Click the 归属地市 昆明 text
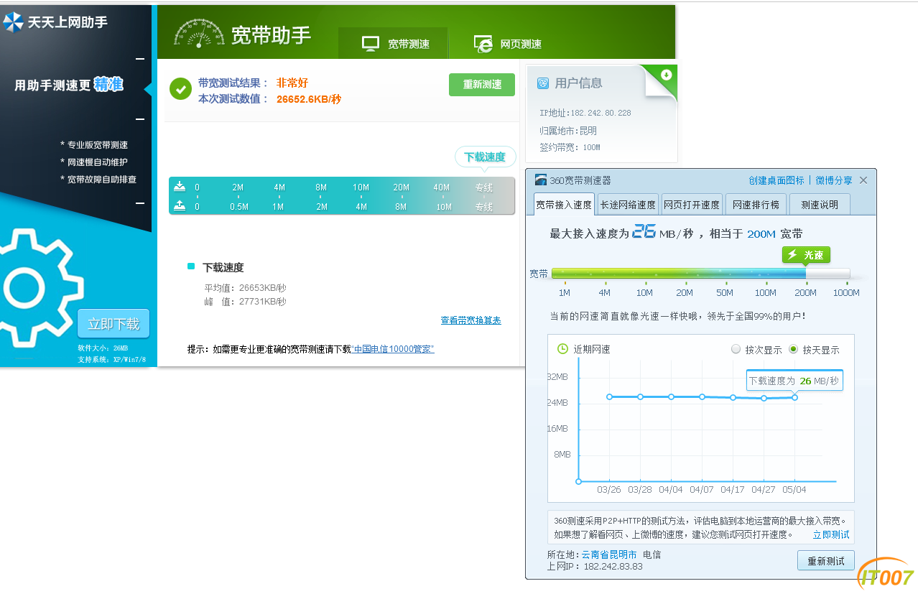This screenshot has width=918, height=594. [568, 131]
